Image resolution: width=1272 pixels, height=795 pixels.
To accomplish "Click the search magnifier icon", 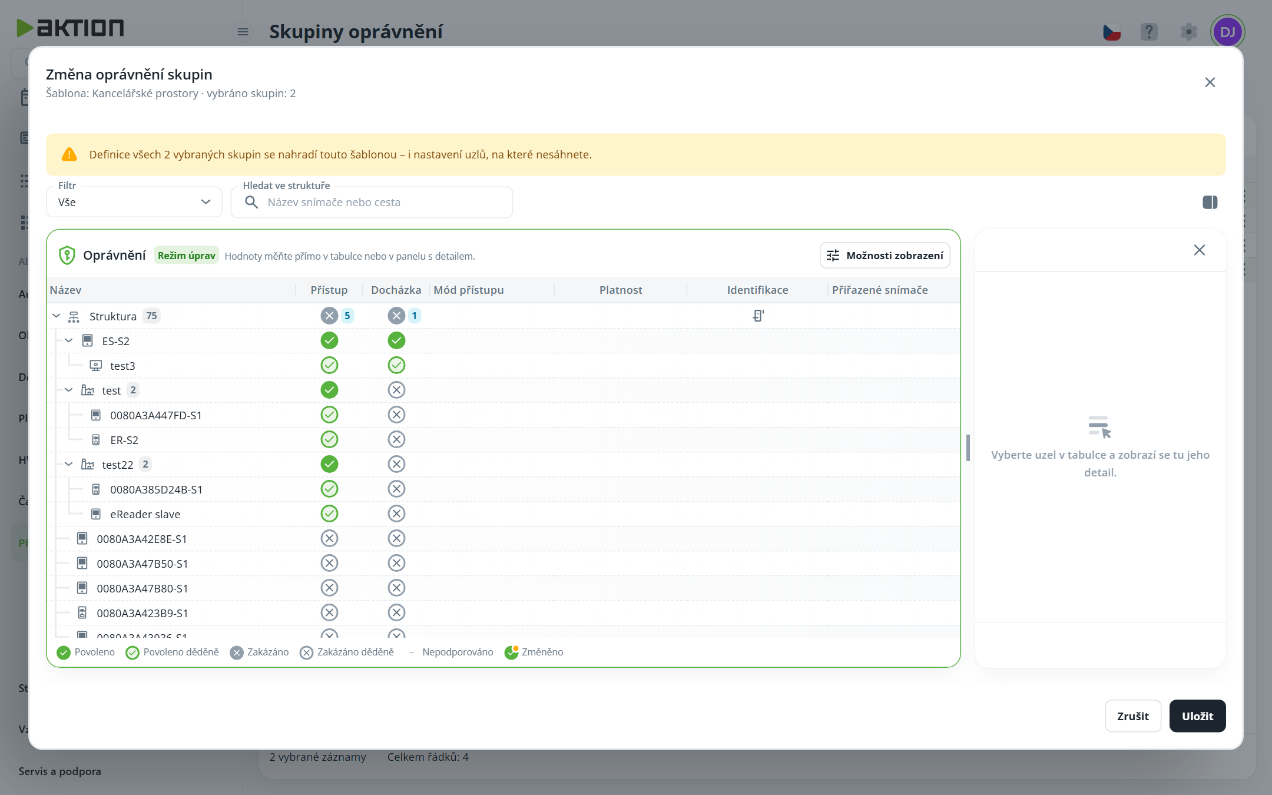I will (251, 203).
